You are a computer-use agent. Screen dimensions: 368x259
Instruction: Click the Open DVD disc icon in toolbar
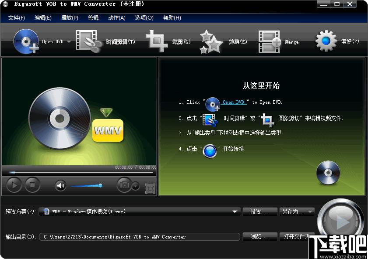tap(26, 41)
